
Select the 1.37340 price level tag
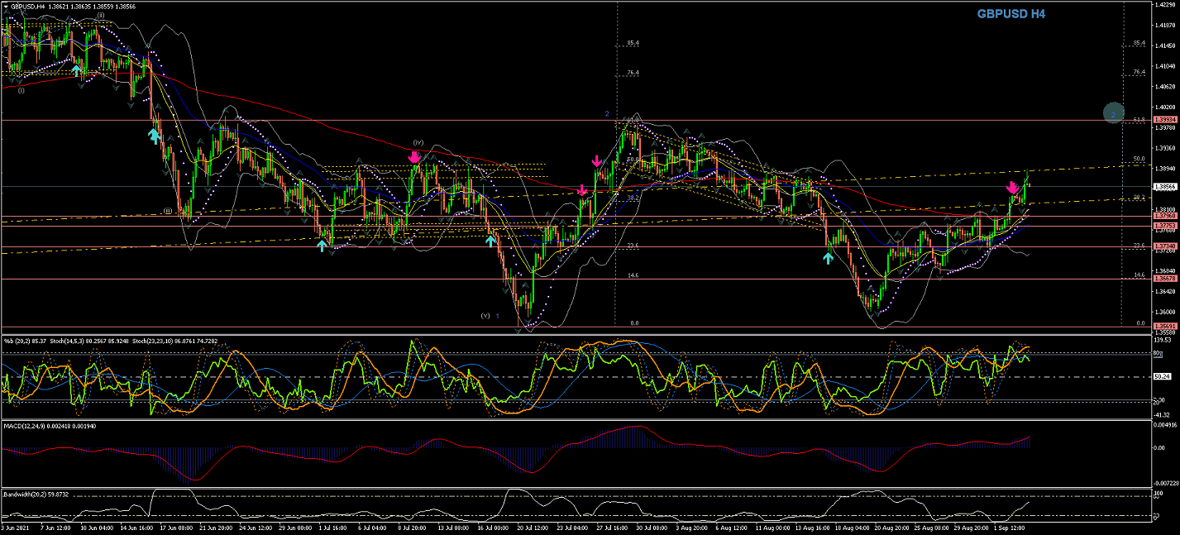(1165, 246)
